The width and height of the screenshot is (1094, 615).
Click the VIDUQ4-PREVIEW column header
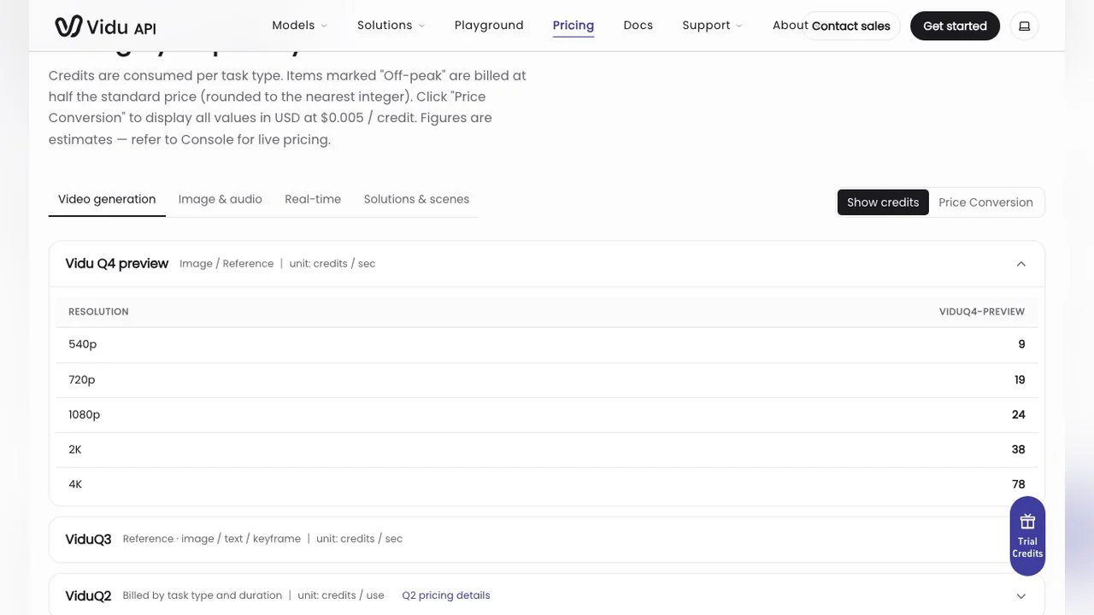982,312
